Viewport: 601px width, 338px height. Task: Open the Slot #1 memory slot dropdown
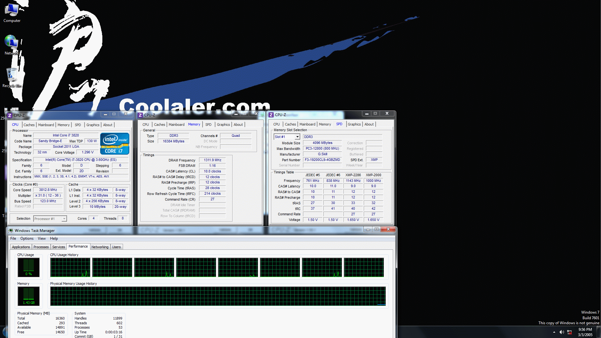297,137
